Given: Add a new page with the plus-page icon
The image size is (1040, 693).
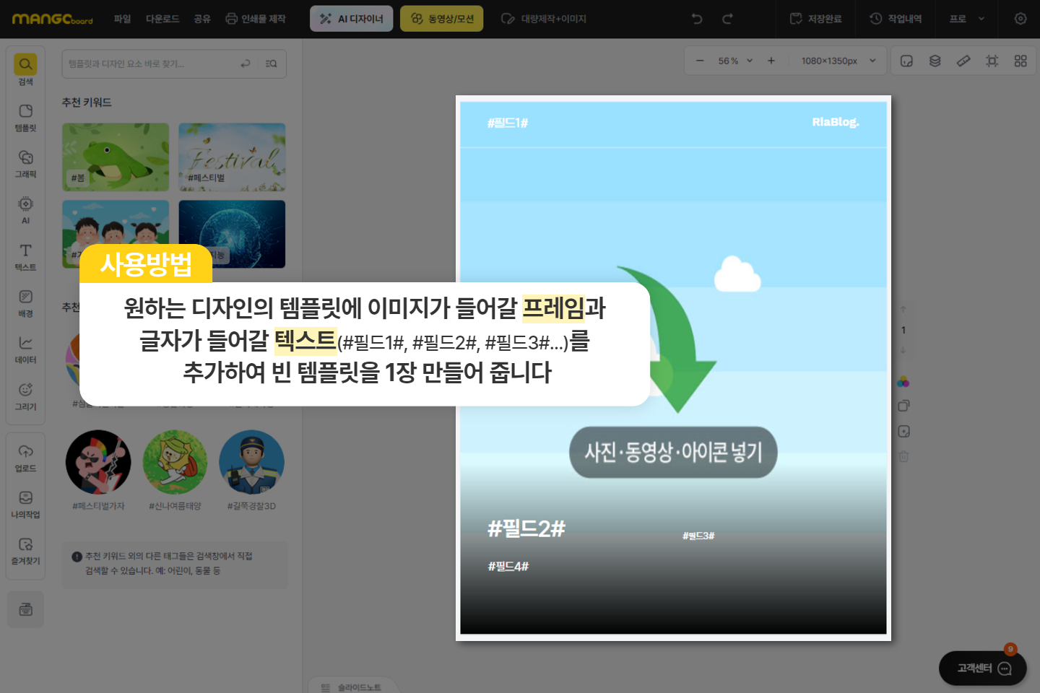Looking at the screenshot, I should click(903, 431).
